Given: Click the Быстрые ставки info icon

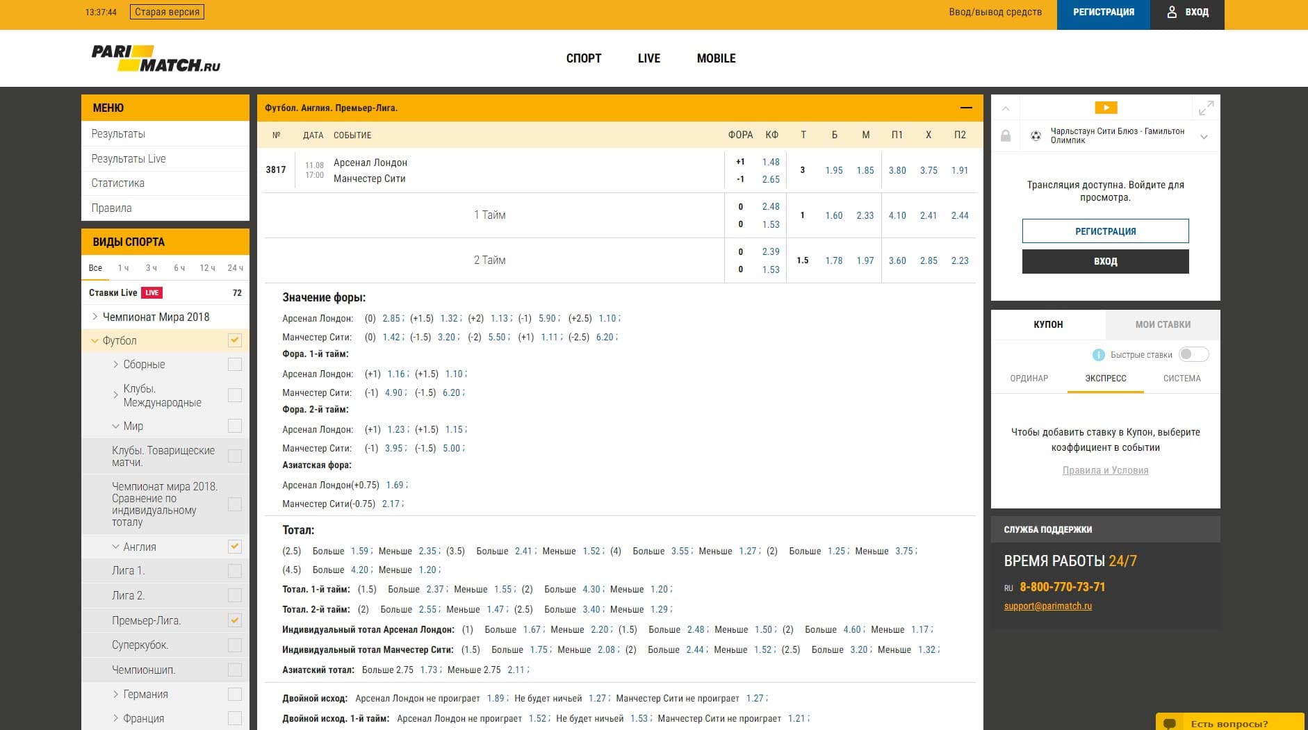Looking at the screenshot, I should [1098, 355].
